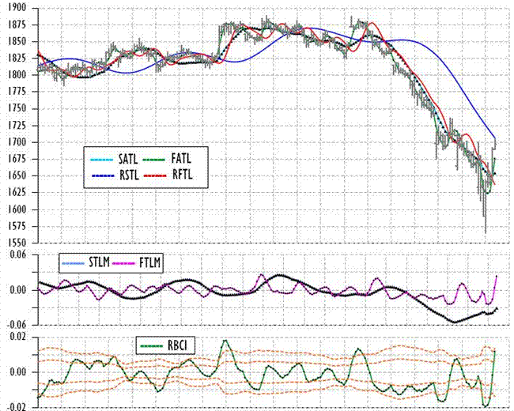Click the 1750 price axis label
This screenshot has height=411, width=514.
tap(17, 108)
